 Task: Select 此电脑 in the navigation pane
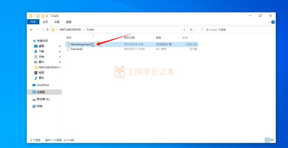[x=44, y=92]
